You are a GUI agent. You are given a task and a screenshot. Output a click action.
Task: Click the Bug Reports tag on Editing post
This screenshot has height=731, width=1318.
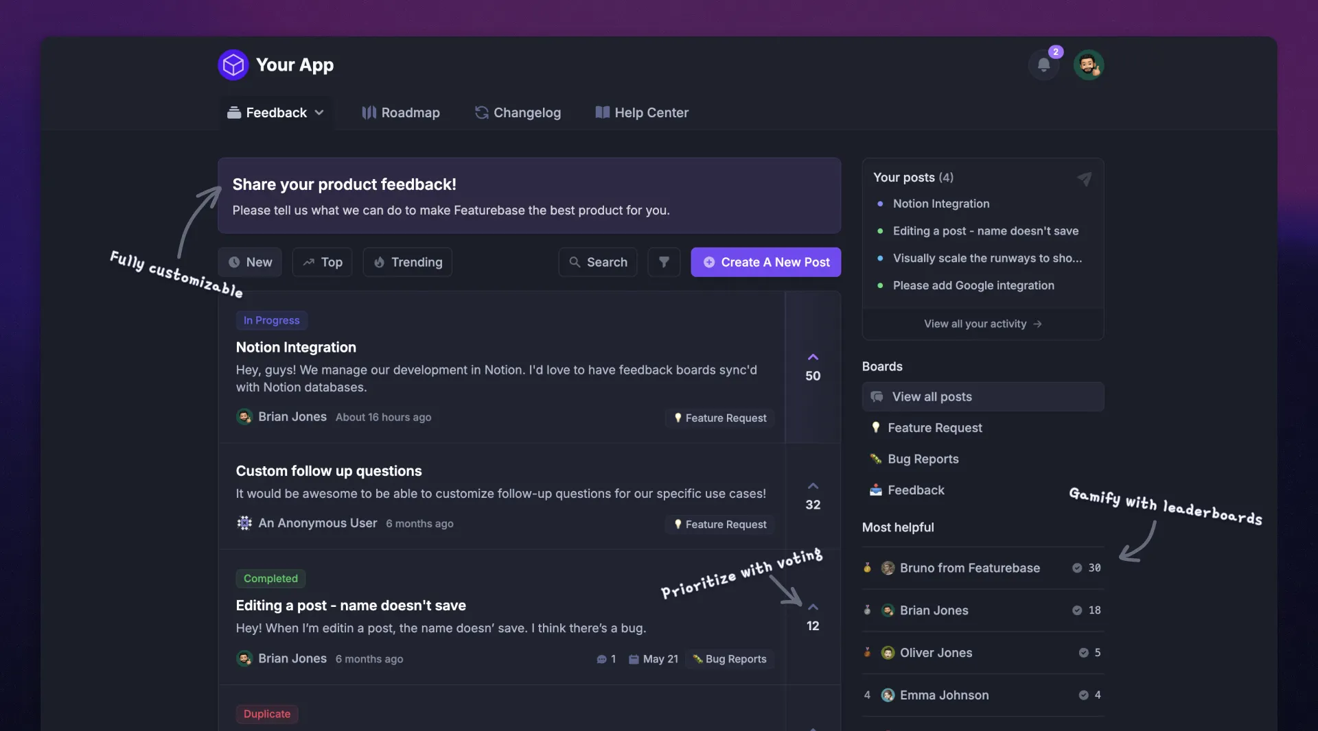(730, 659)
